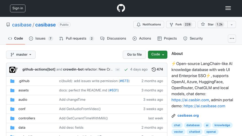This screenshot has width=242, height=136.
Task: Open the hamburger navigation menu
Action: pos(228,8)
